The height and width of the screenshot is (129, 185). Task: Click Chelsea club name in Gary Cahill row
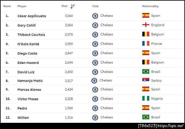[107, 25]
